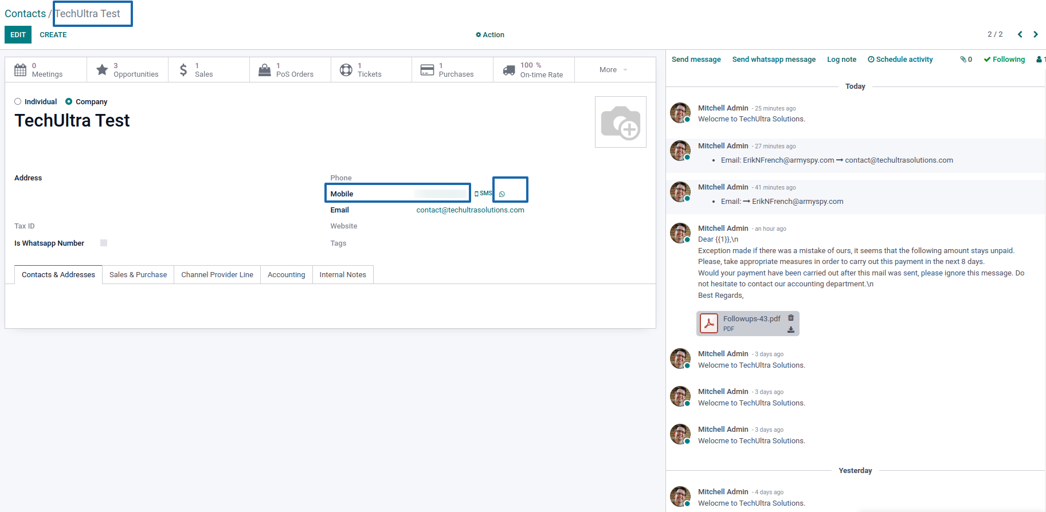1046x512 pixels.
Task: Click the SMS icon beside Mobile field
Action: (483, 194)
